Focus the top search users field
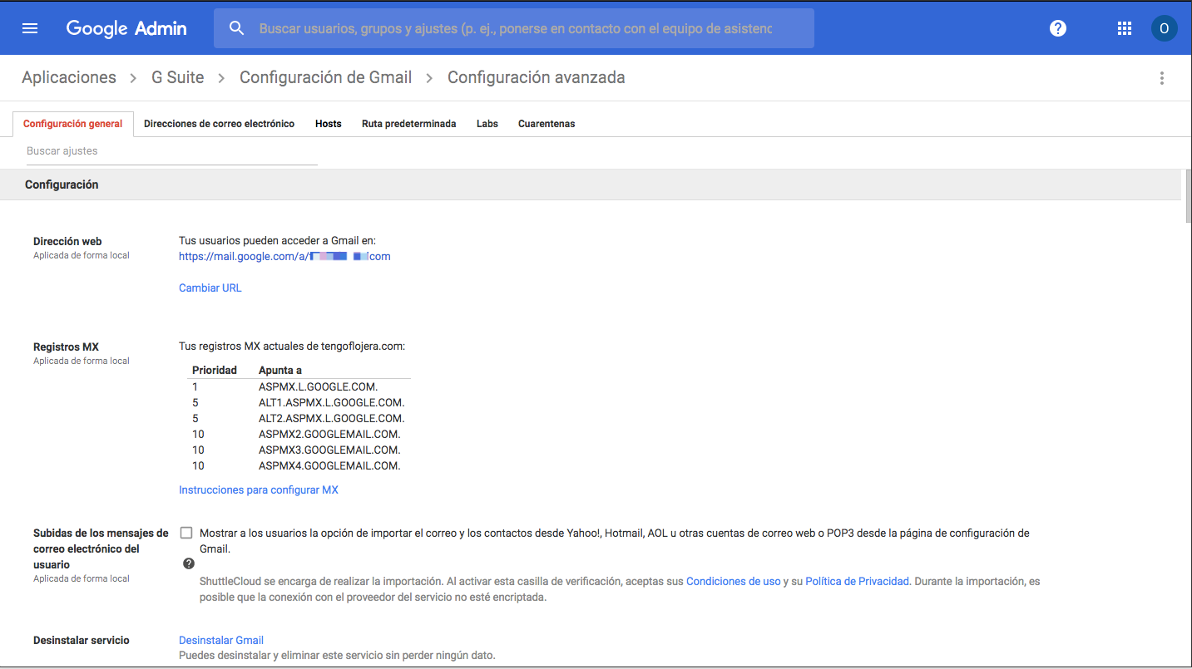Screen dimensions: 1192x669 tap(516, 28)
